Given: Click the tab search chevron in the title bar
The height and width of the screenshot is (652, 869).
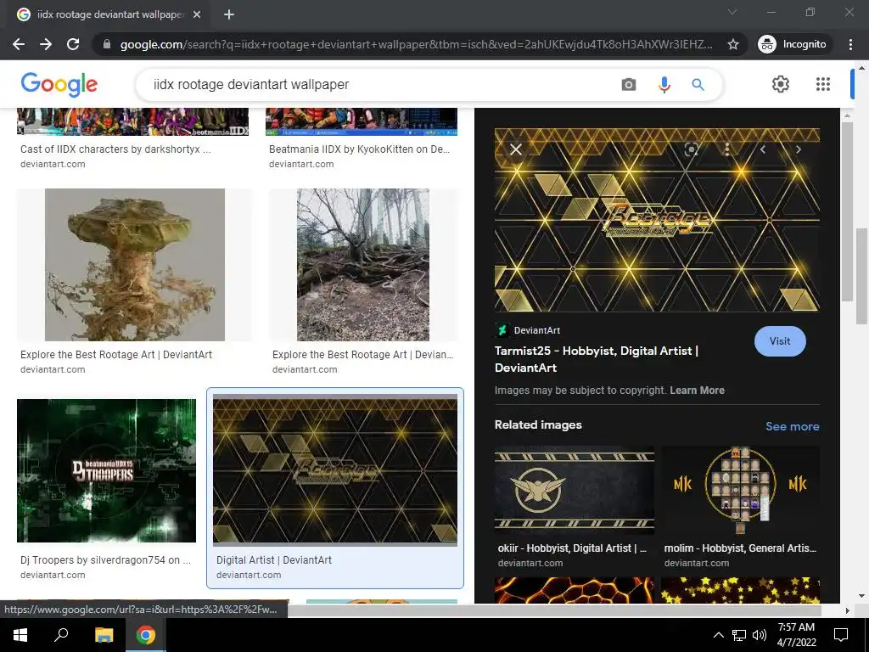Looking at the screenshot, I should pos(732,12).
